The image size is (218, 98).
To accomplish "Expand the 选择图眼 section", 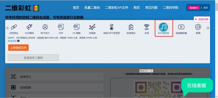I will (x=56, y=87).
